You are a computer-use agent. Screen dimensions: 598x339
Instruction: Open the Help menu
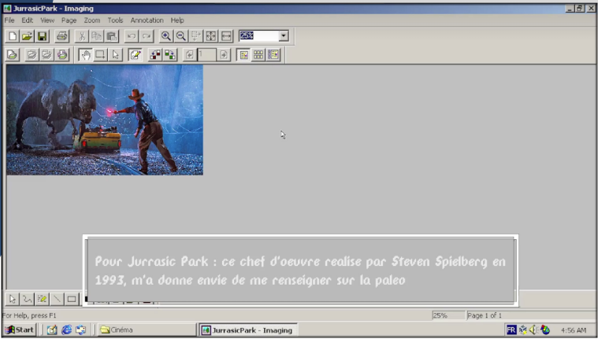[x=177, y=20]
